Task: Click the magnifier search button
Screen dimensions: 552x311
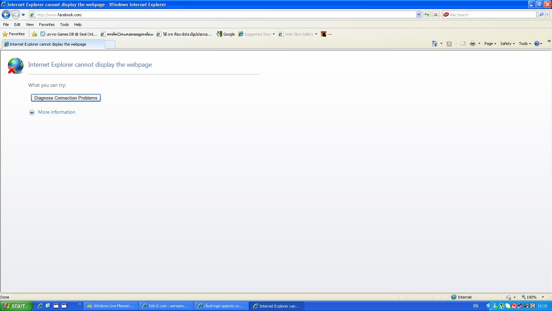Action: click(x=541, y=15)
